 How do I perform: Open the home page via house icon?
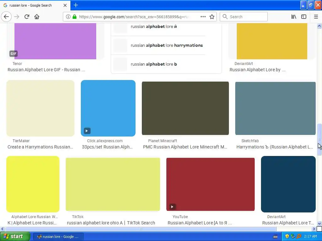point(37,17)
